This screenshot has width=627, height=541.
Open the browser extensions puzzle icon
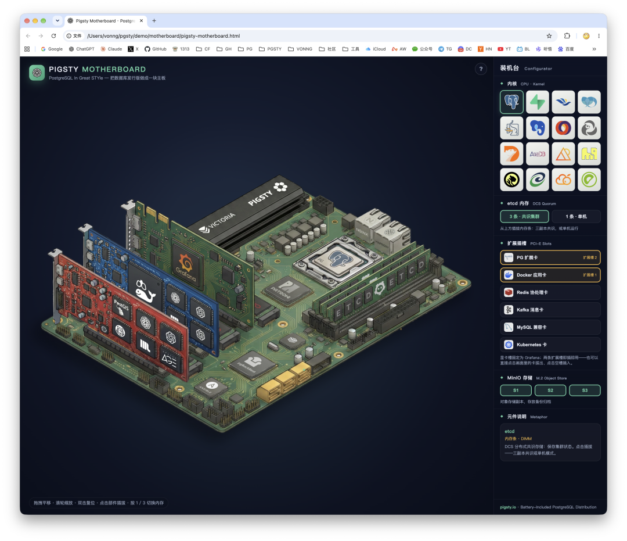[567, 36]
